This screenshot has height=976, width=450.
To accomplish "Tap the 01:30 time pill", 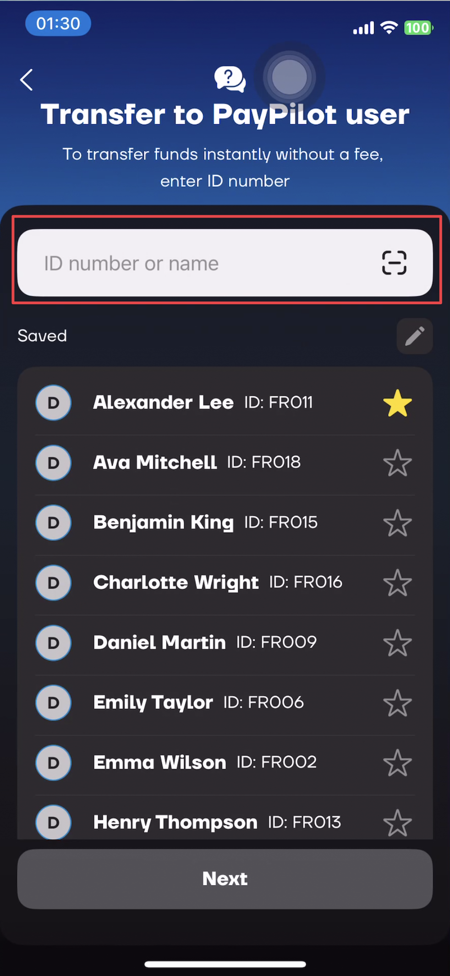I will [x=58, y=23].
